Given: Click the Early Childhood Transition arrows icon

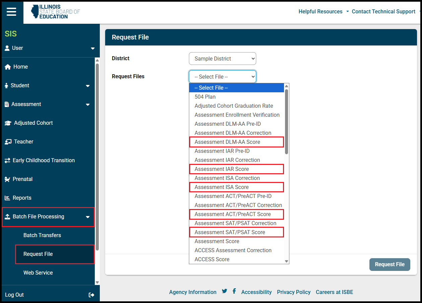Looking at the screenshot, I should click(7, 161).
